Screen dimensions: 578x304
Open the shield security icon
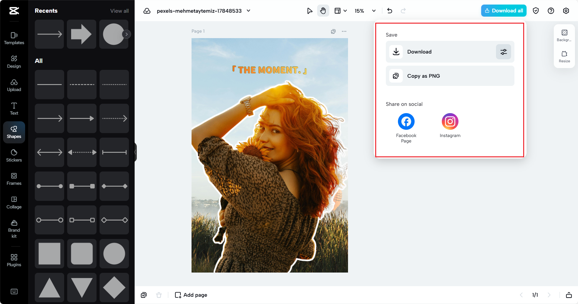point(536,11)
